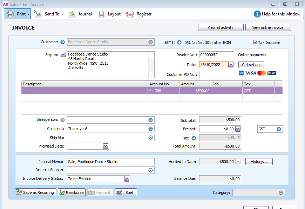Click the Customer zoom arrow
The height and width of the screenshot is (209, 305).
pyautogui.click(x=63, y=42)
